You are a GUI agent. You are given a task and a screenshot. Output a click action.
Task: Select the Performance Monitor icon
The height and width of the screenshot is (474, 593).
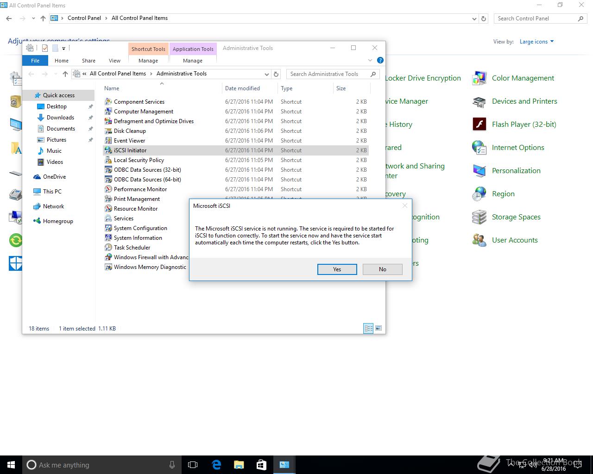(108, 189)
